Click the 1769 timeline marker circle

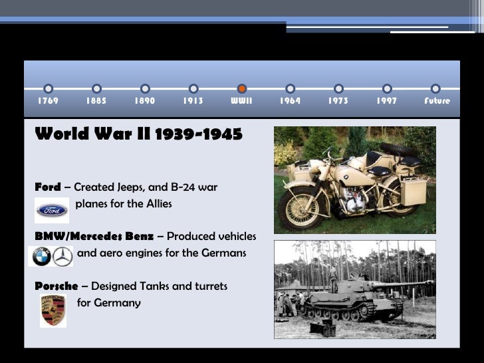48,89
